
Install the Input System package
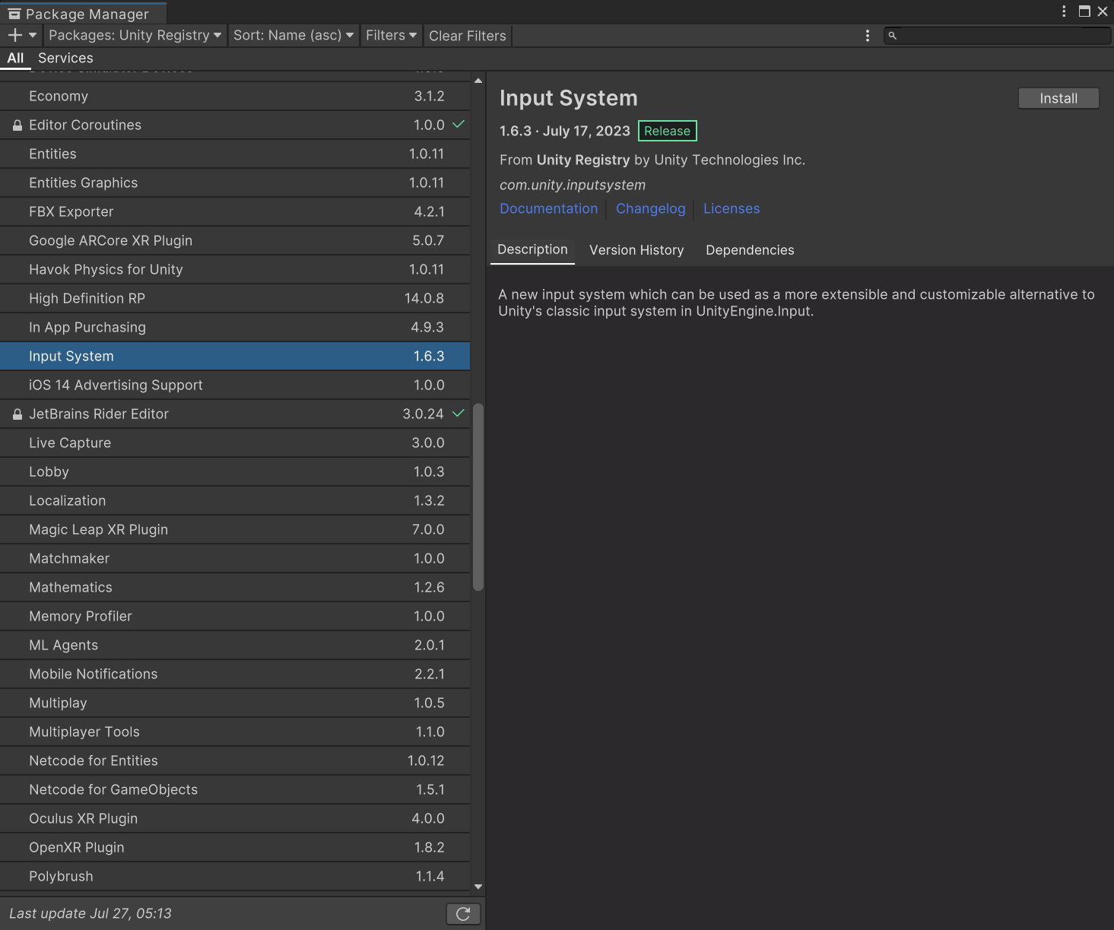pyautogui.click(x=1058, y=98)
